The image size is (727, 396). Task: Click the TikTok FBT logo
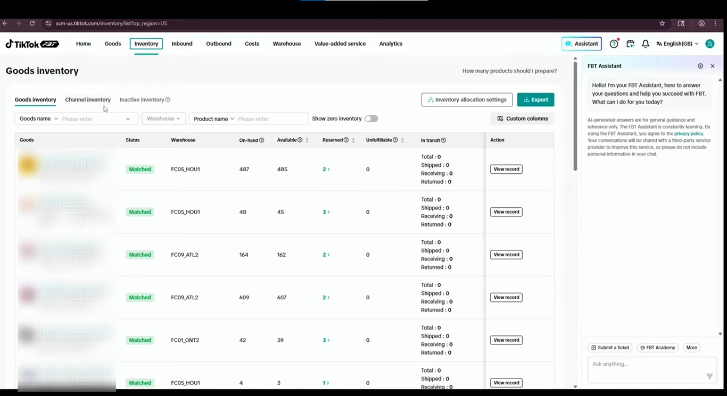[x=32, y=44]
